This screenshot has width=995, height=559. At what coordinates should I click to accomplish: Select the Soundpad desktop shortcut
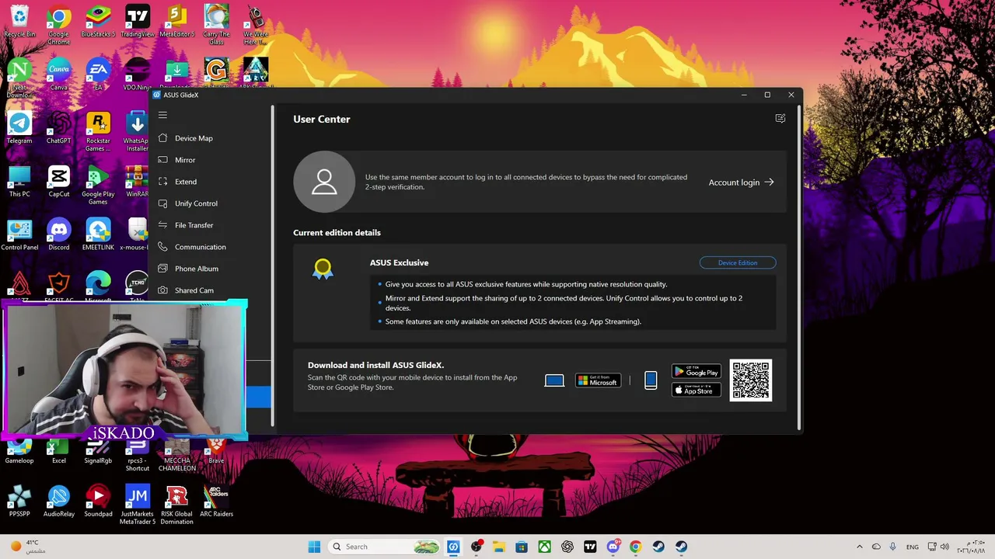pos(98,501)
